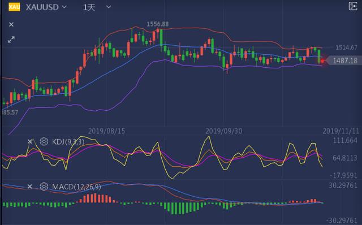Screen dimensions: 362x225
Task: Click the MACD axis value -30.29761
Action: click(342, 220)
